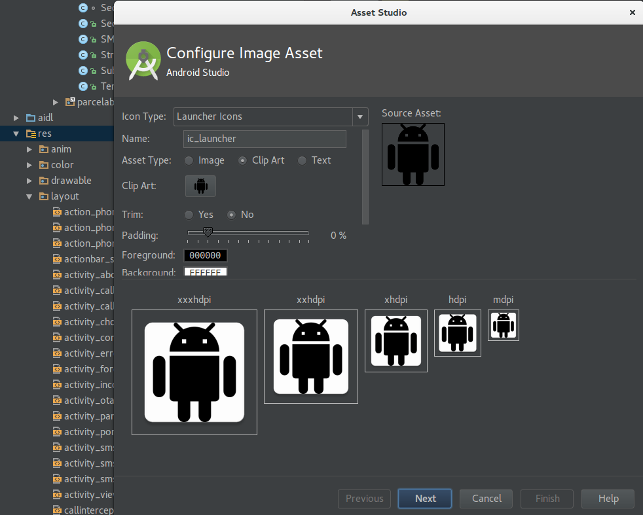Image resolution: width=643 pixels, height=515 pixels.
Task: Select activity_par layout file icon
Action: 57,416
